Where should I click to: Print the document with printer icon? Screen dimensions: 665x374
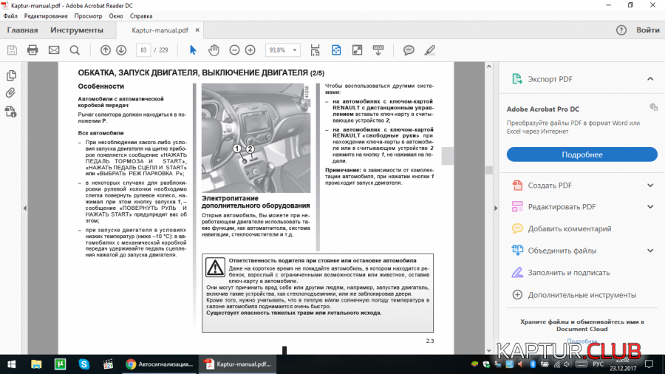33,50
